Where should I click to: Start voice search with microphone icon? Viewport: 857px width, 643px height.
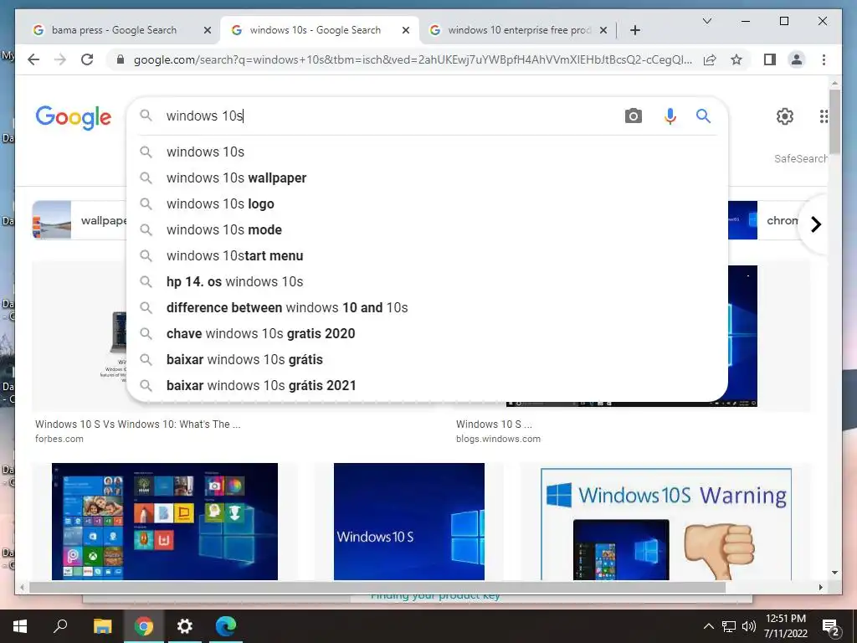click(x=670, y=116)
